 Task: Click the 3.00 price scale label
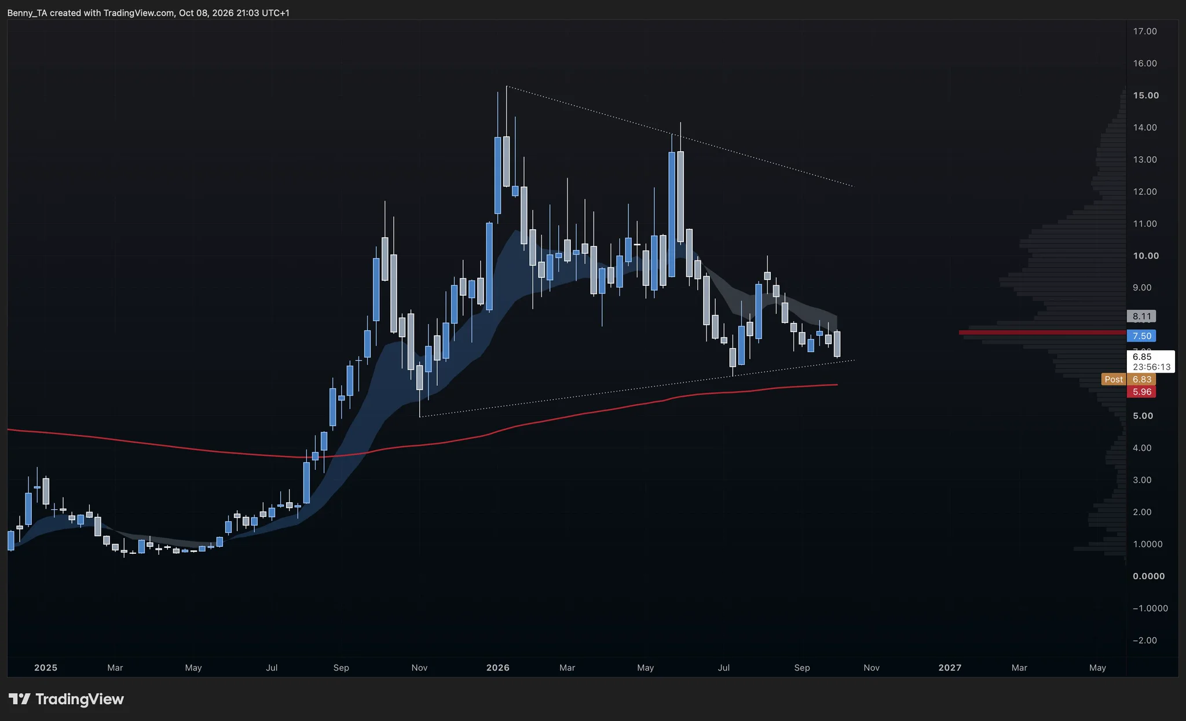tap(1142, 480)
